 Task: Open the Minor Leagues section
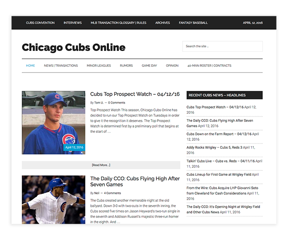[99, 66]
